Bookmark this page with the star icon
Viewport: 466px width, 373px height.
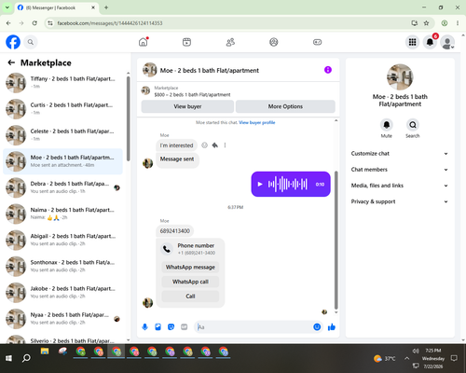(426, 23)
